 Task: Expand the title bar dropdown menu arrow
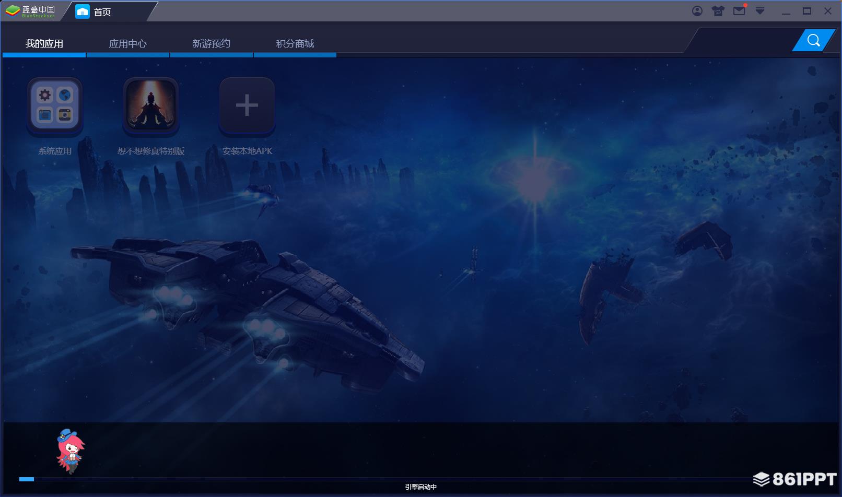click(760, 11)
